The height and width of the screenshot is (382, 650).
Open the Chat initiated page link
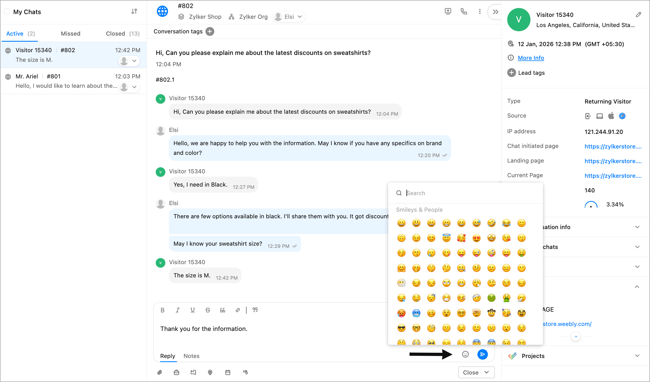[x=613, y=147]
